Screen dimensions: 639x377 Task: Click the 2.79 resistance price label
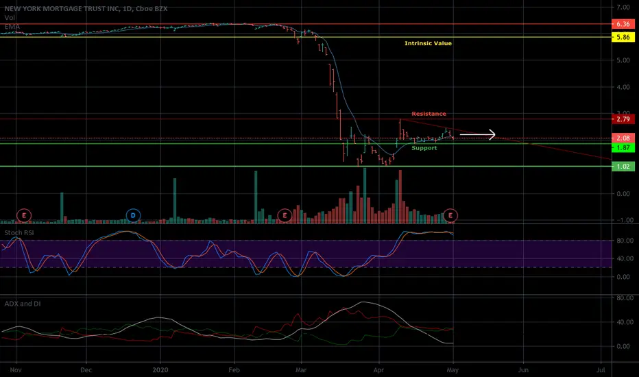click(x=623, y=119)
